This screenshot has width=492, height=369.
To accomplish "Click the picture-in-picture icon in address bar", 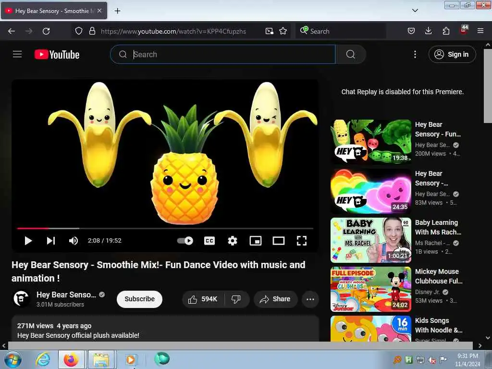I will 269,31.
